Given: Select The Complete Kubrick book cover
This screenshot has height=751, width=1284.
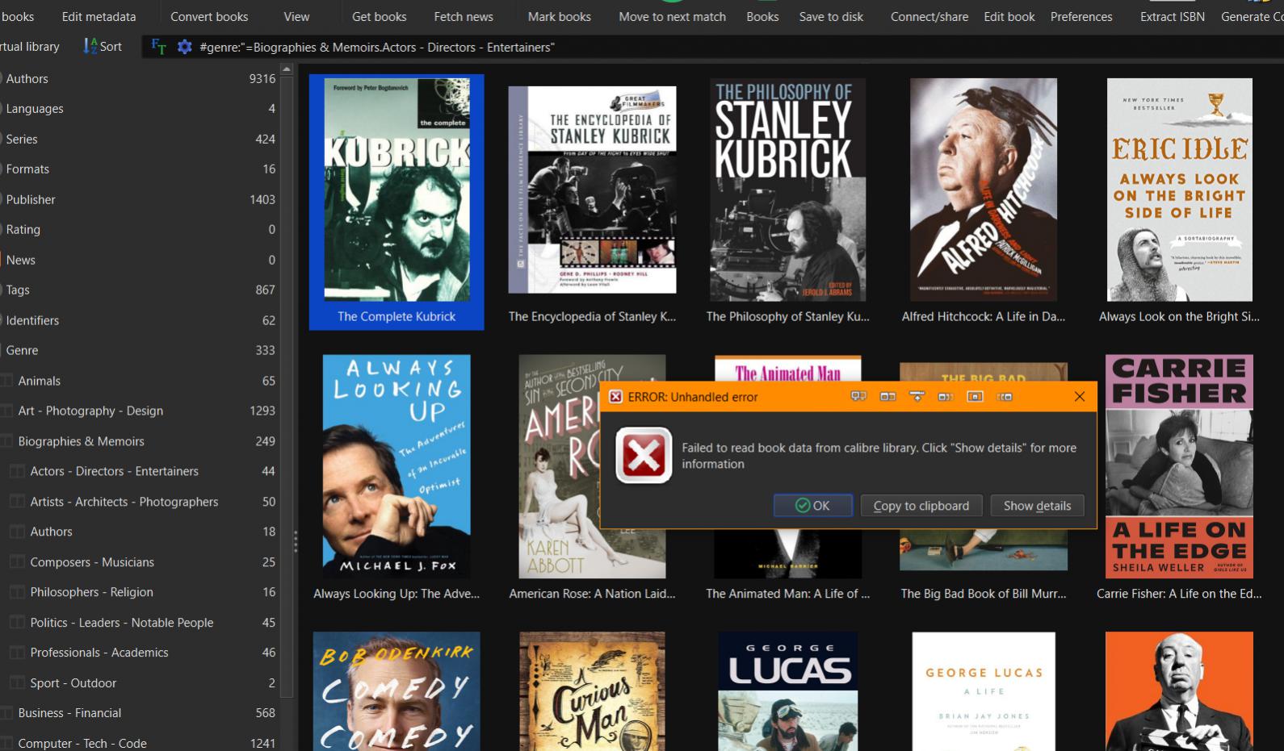Looking at the screenshot, I should point(397,190).
